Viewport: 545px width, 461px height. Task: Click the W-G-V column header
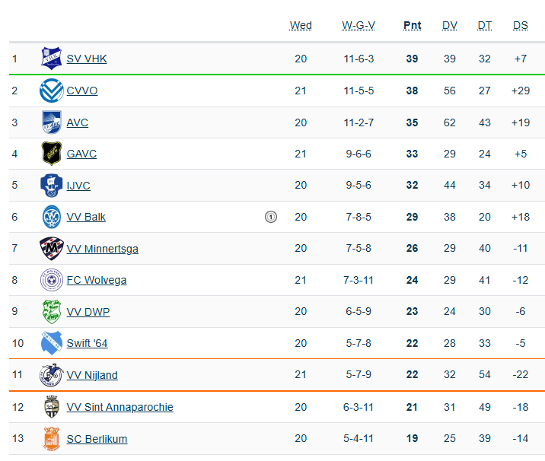click(359, 25)
